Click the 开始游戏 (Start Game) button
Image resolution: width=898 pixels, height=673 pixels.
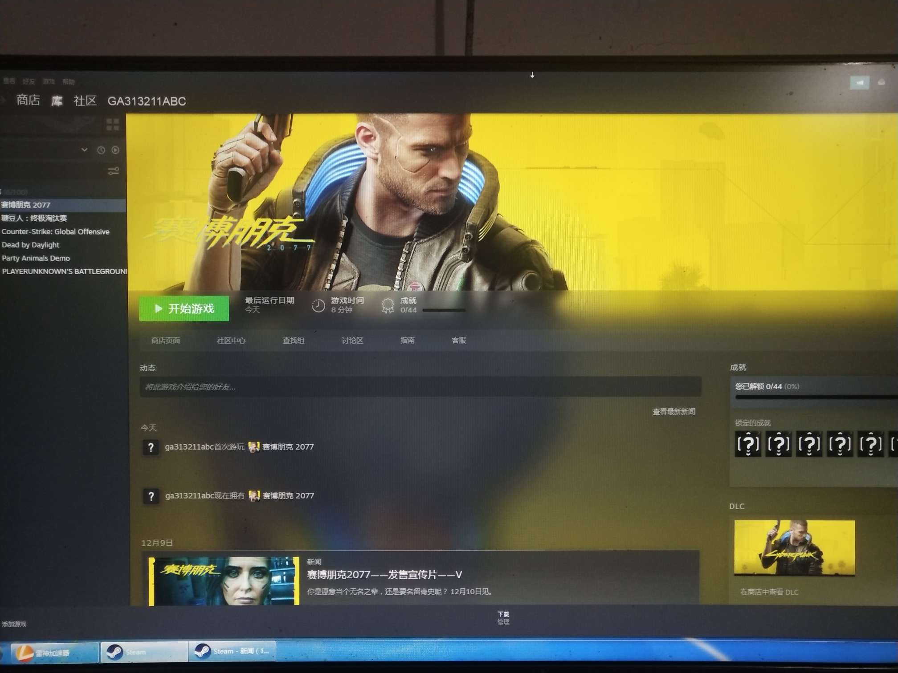[187, 309]
